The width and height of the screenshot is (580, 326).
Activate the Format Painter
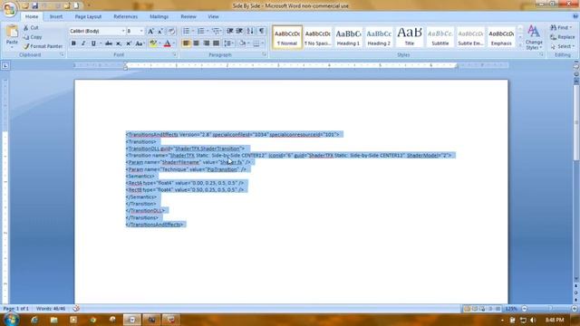tap(43, 46)
